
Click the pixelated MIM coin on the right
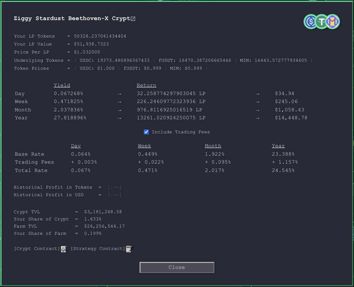332,21
